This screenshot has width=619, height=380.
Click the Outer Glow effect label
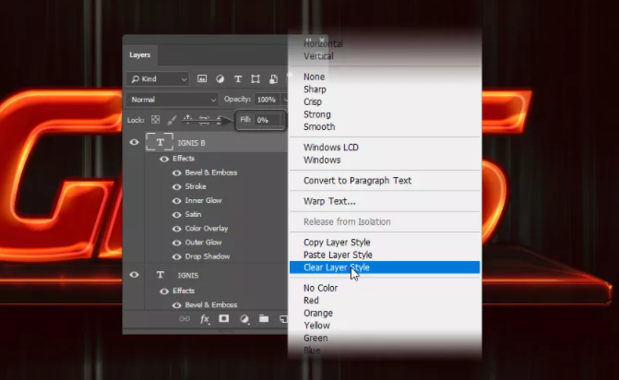click(x=203, y=243)
